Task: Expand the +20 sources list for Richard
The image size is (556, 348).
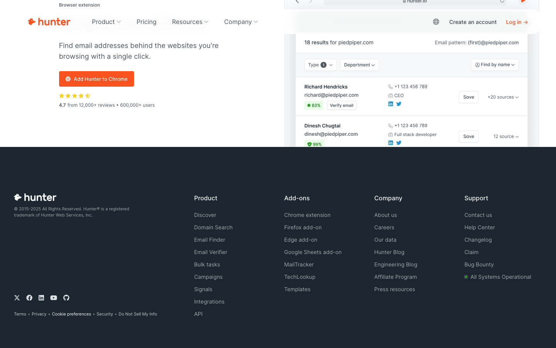Action: pos(503,97)
